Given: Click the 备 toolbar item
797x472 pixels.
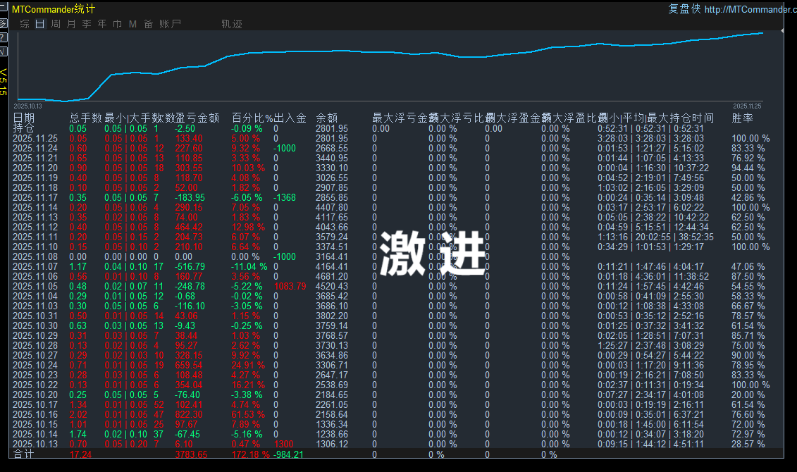Looking at the screenshot, I should [147, 23].
